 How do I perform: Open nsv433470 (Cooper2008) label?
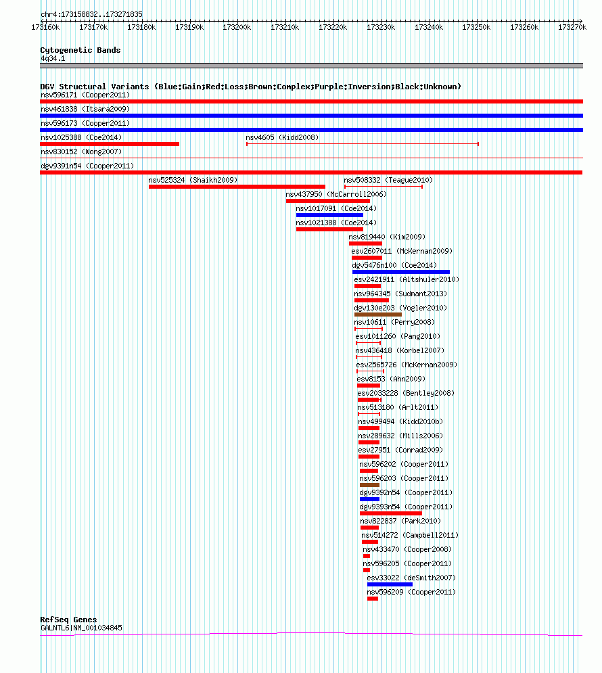tap(407, 549)
